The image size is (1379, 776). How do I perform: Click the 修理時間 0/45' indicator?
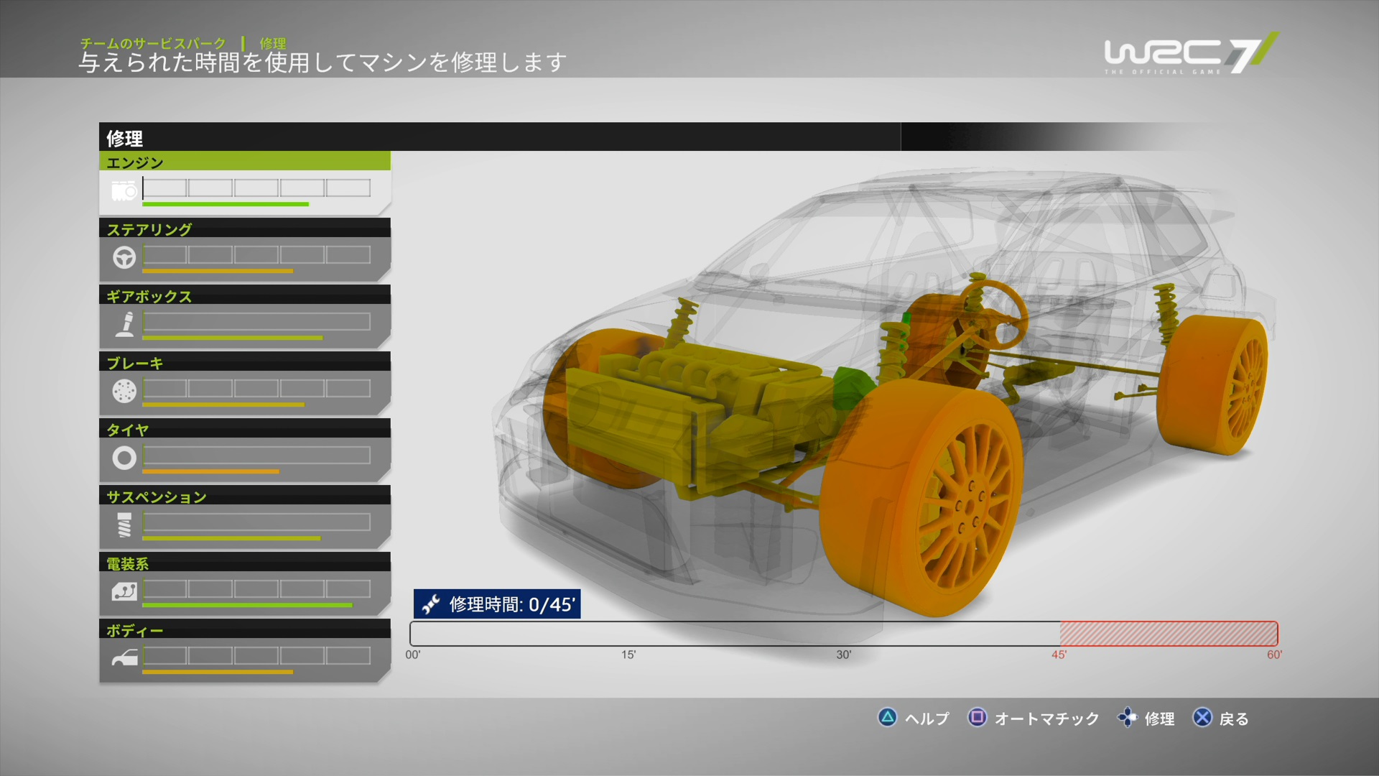497,604
